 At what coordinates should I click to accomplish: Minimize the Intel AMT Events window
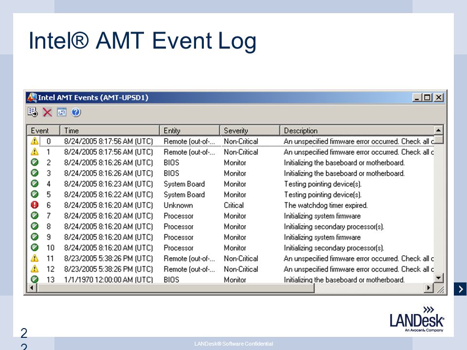pos(417,97)
